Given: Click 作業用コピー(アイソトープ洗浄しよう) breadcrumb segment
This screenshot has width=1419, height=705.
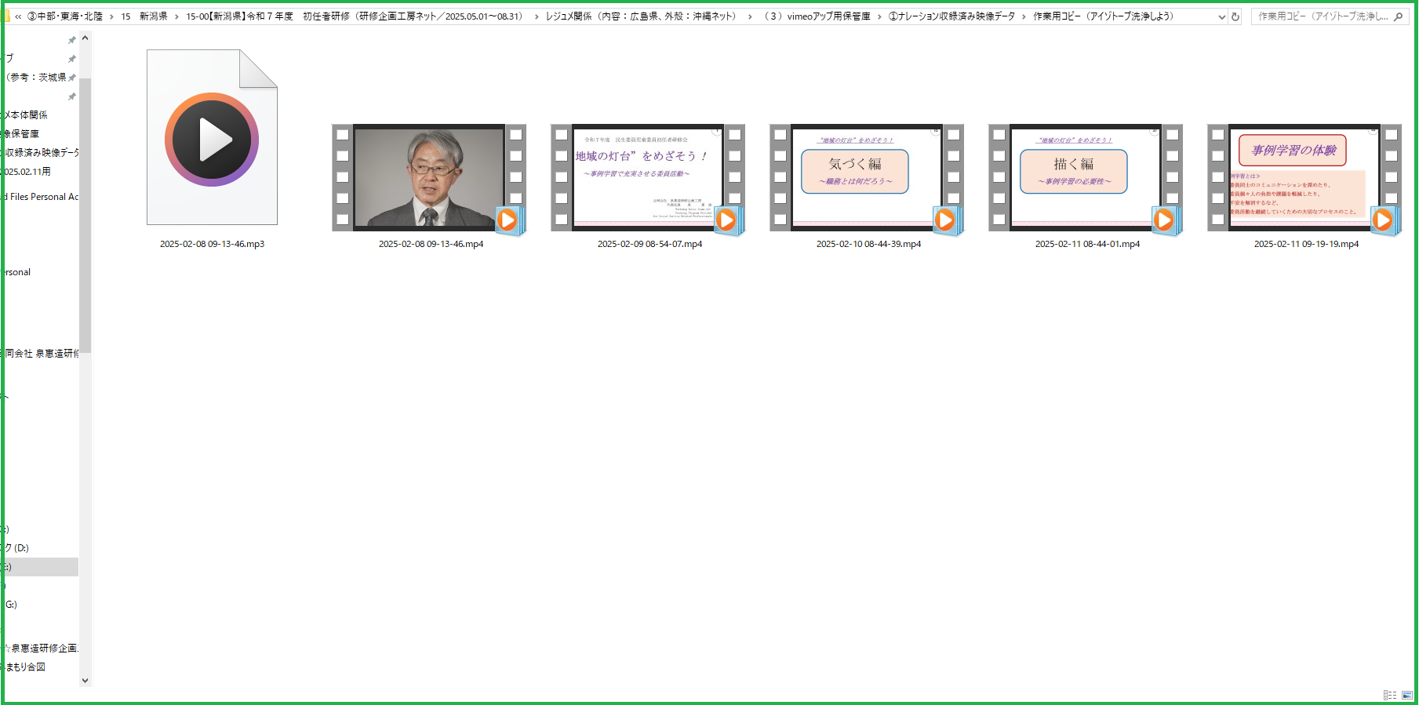Looking at the screenshot, I should (1103, 16).
